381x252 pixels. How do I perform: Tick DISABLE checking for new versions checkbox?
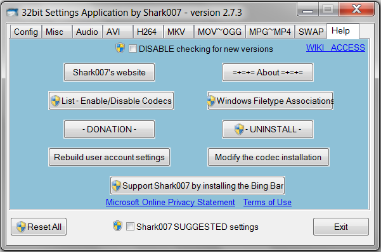(x=132, y=48)
